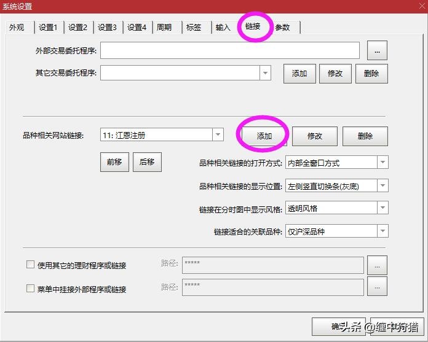Expand the 品种相关网站链接 dropdown
The height and width of the screenshot is (342, 428).
(218, 134)
